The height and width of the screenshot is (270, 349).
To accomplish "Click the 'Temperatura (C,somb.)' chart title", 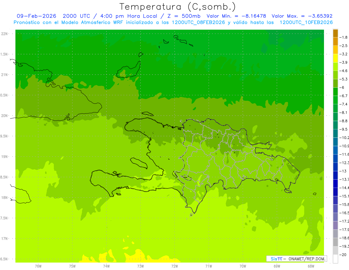I will 178,7.
